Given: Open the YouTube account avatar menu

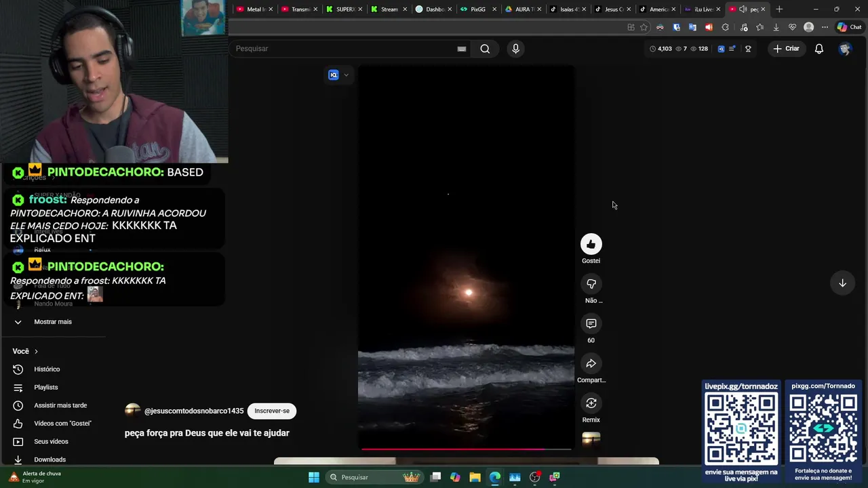Looking at the screenshot, I should click(845, 49).
